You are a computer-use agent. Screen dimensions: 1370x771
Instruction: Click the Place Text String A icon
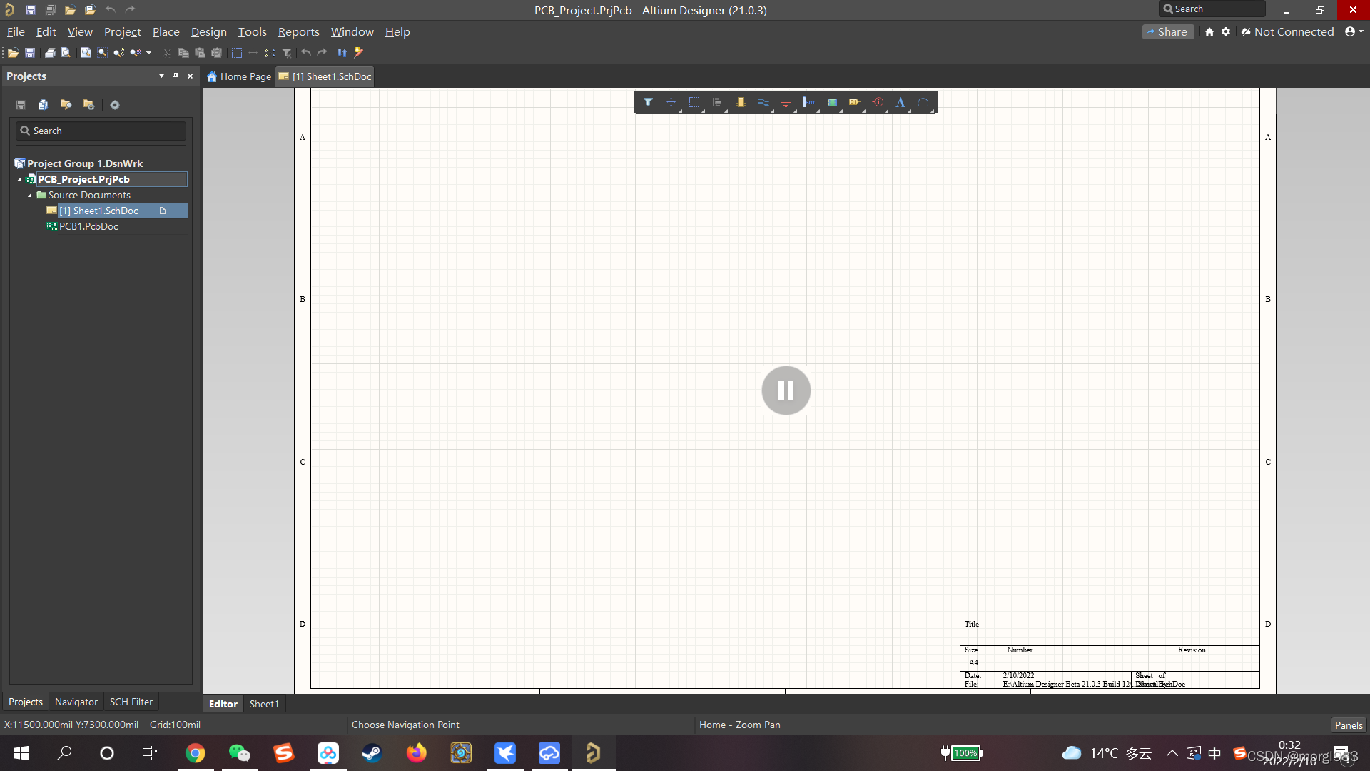(x=900, y=102)
